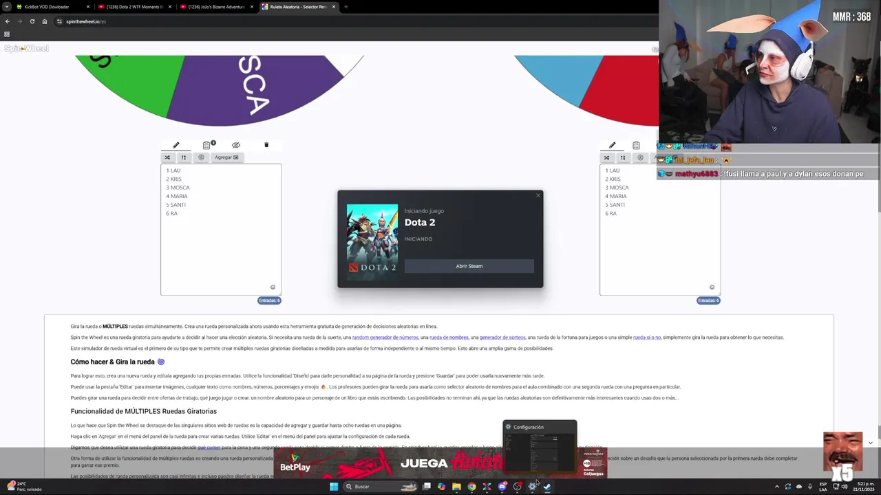
Task: Open Google Chrome from the taskbar
Action: click(471, 487)
